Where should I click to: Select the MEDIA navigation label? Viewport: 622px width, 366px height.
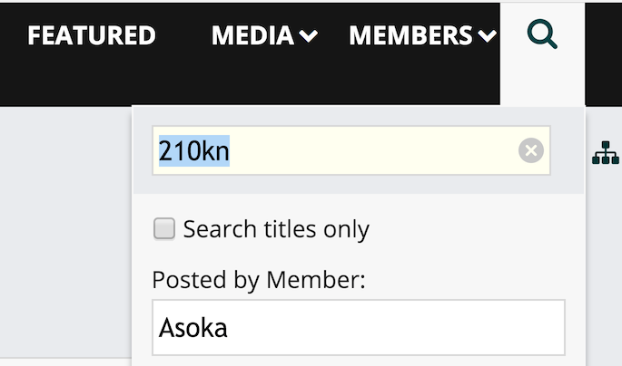click(x=252, y=35)
